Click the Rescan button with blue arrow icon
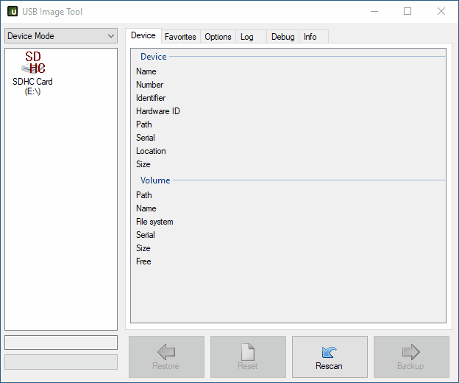Screen dimensions: 459x383 click(329, 357)
